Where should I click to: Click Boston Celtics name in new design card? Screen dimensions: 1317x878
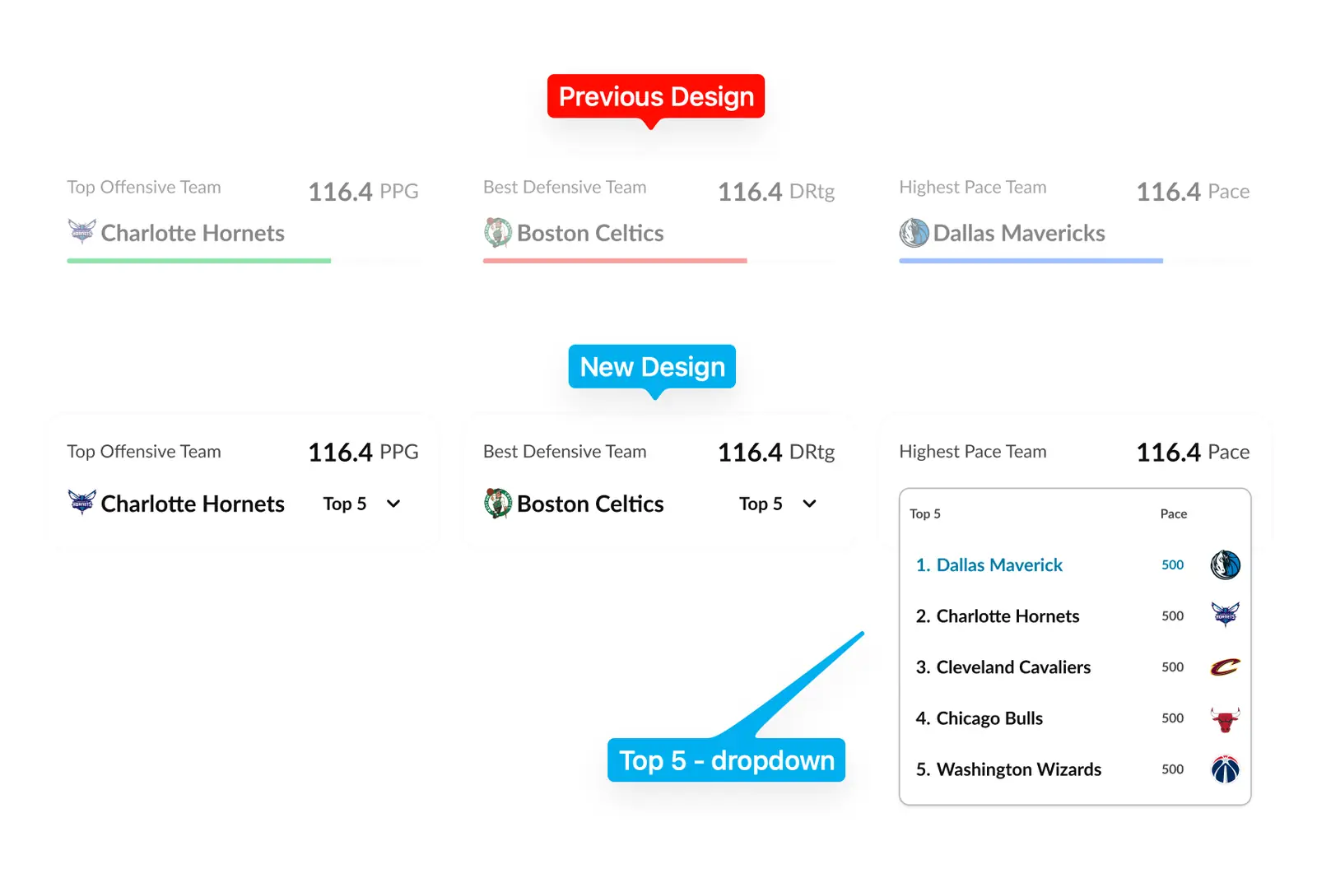(590, 504)
